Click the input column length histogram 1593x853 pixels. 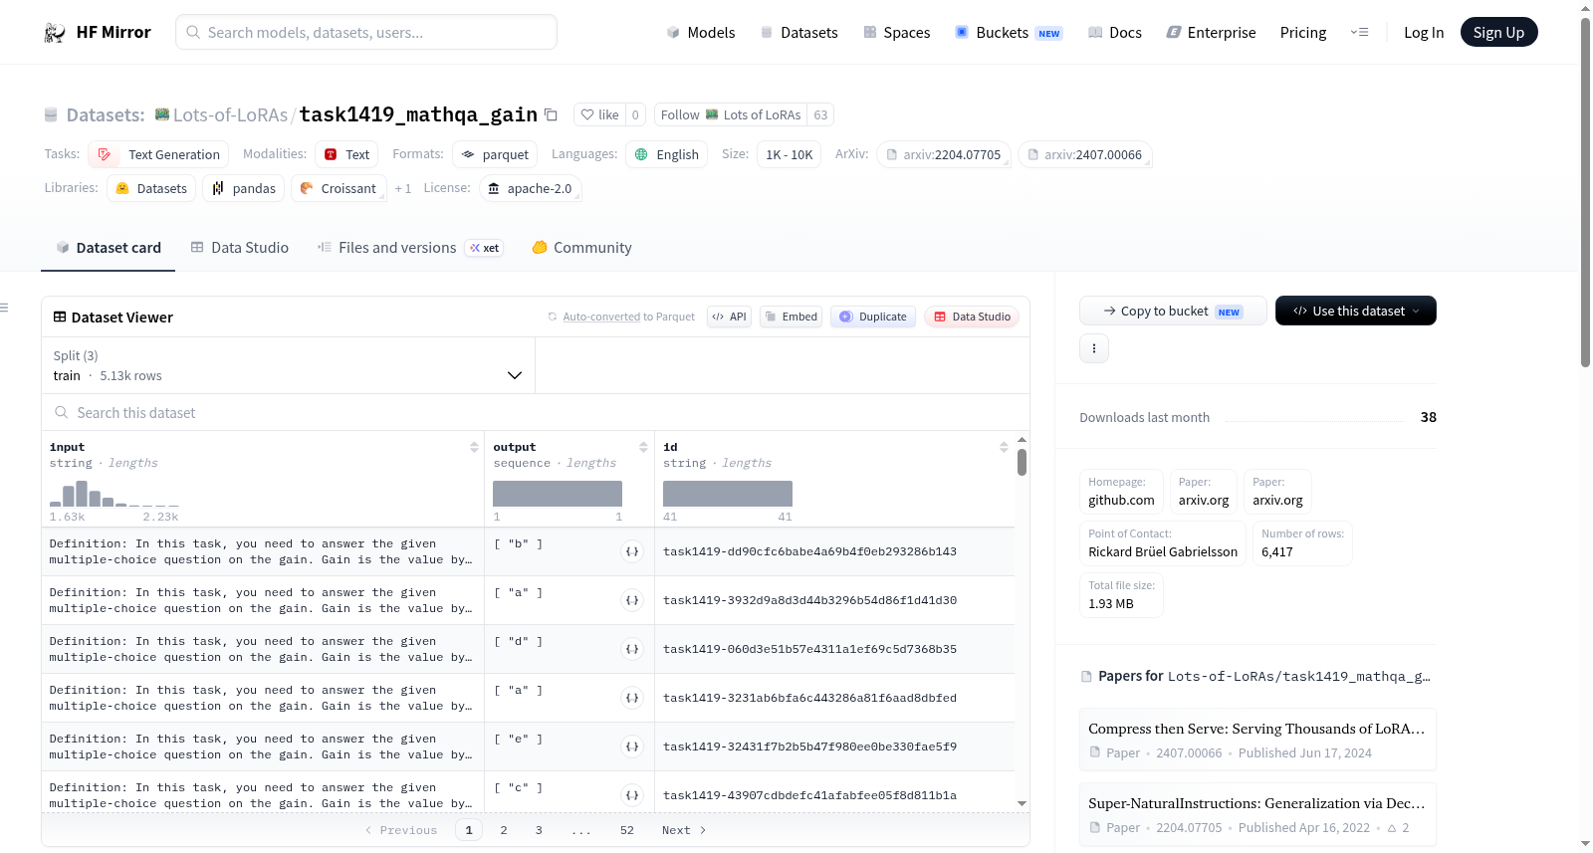(114, 494)
